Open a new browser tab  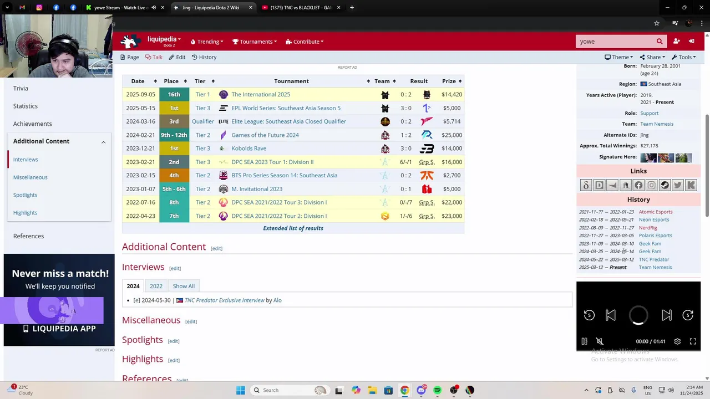point(352,8)
